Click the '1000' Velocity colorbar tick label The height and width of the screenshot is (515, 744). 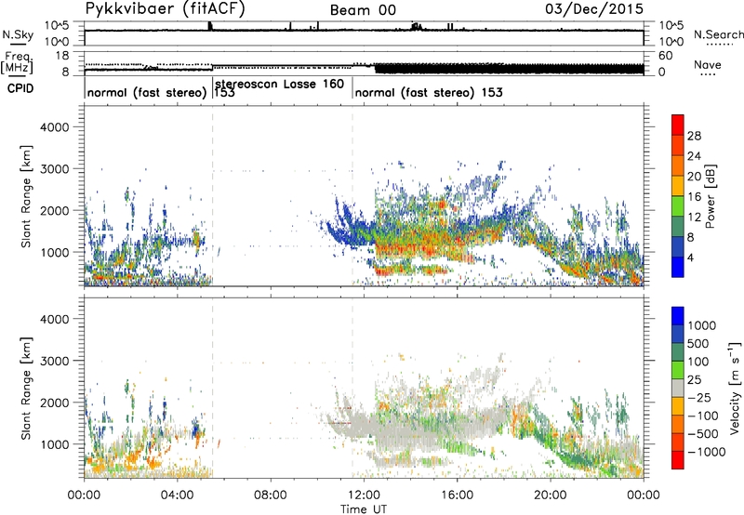point(701,325)
